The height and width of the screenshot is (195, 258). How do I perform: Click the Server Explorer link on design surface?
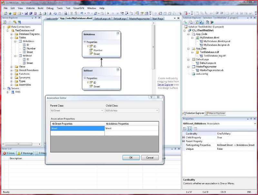click(165, 85)
